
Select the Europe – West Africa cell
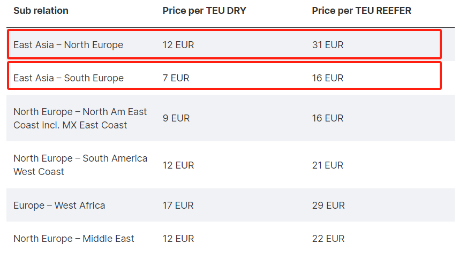tap(59, 205)
